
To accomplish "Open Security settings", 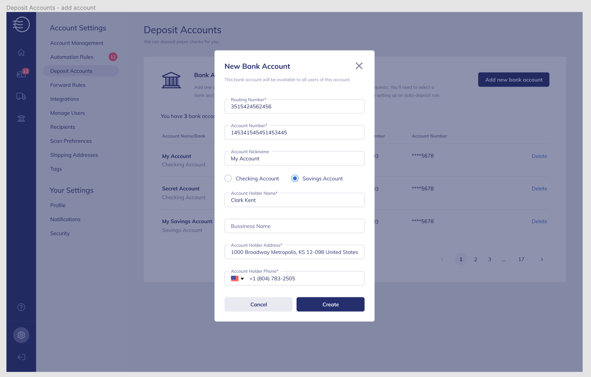I will pos(60,233).
